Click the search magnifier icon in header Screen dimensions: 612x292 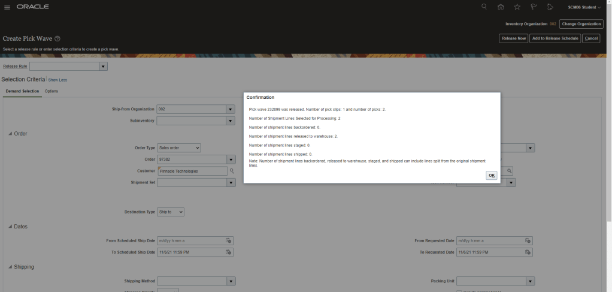point(484,7)
